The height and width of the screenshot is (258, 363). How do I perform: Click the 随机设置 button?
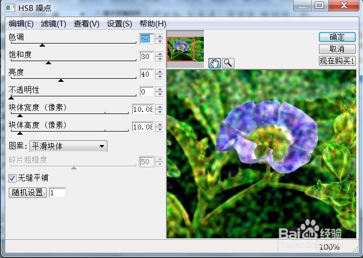(27, 192)
